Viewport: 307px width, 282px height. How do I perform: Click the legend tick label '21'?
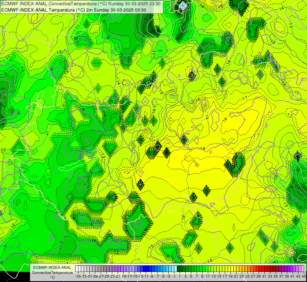click(x=236, y=276)
